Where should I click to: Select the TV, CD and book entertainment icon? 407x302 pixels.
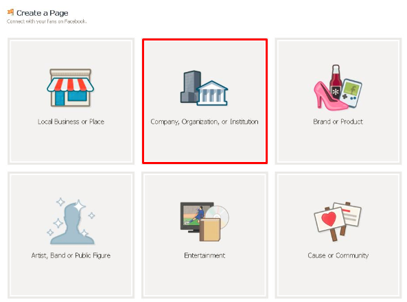(x=205, y=222)
